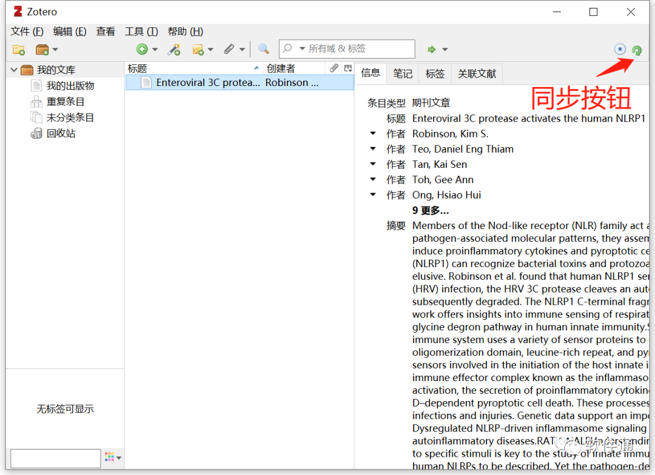Open the 查看 menu
Screen dimensions: 655x475
[106, 32]
